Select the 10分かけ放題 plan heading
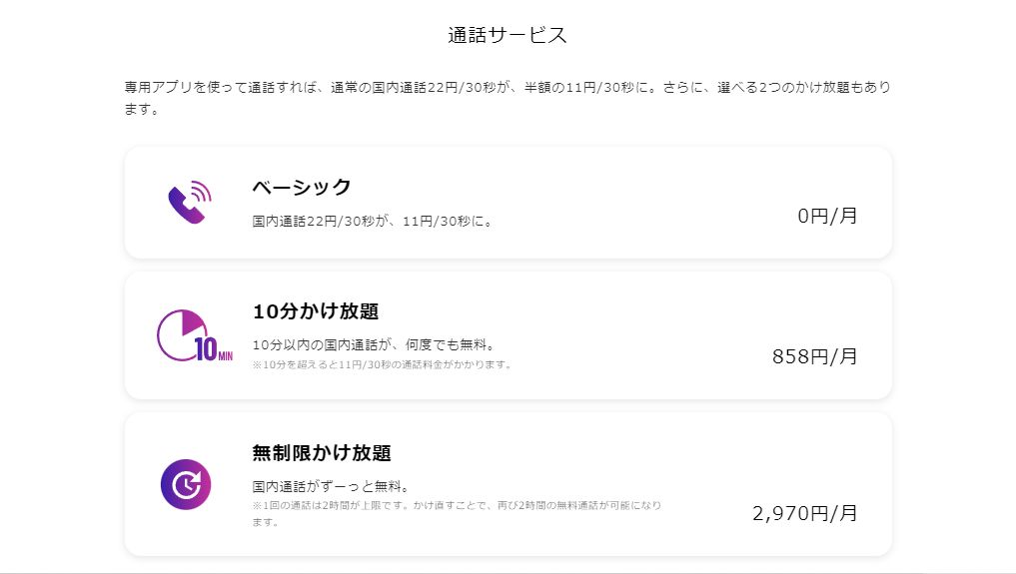The image size is (1016, 574). (x=316, y=311)
